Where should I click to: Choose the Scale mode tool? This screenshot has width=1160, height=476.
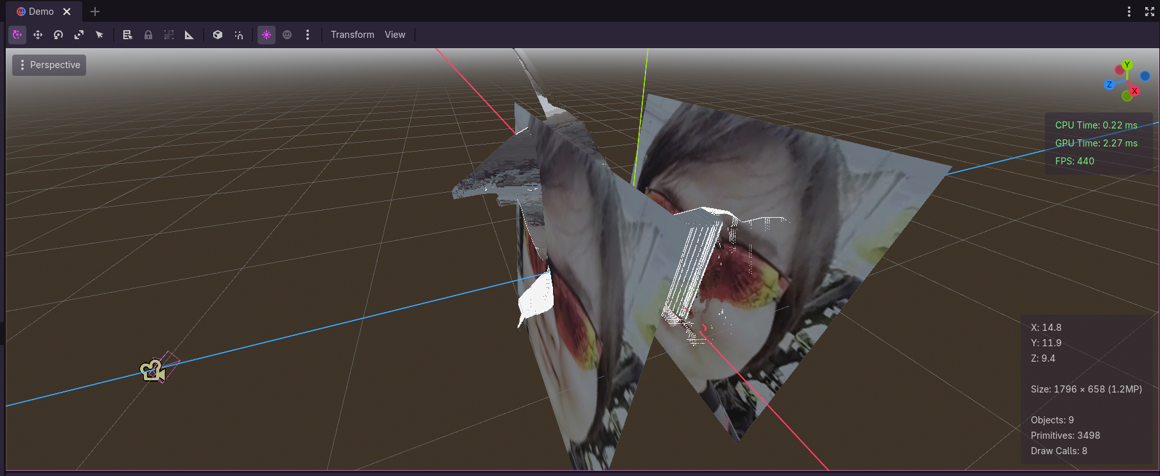tap(79, 35)
